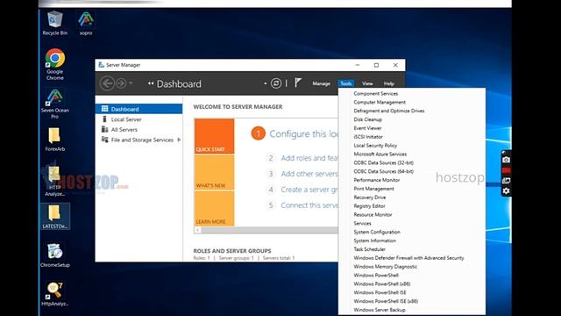This screenshot has height=316, width=561.
Task: Open the gallery icon on side panel
Action: pos(506,181)
